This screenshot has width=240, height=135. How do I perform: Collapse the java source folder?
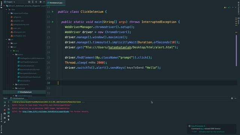pyautogui.click(x=11, y=51)
